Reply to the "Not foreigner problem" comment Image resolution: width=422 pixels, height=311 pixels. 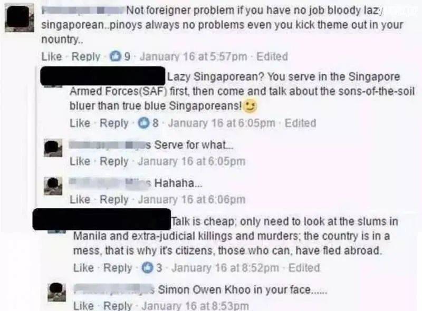pos(86,56)
